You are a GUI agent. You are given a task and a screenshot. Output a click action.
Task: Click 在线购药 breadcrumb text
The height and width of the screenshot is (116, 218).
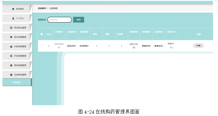click(54, 8)
